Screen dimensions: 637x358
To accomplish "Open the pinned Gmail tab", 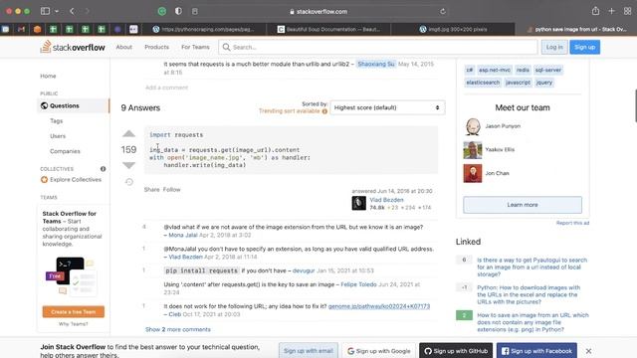I will click(x=21, y=29).
